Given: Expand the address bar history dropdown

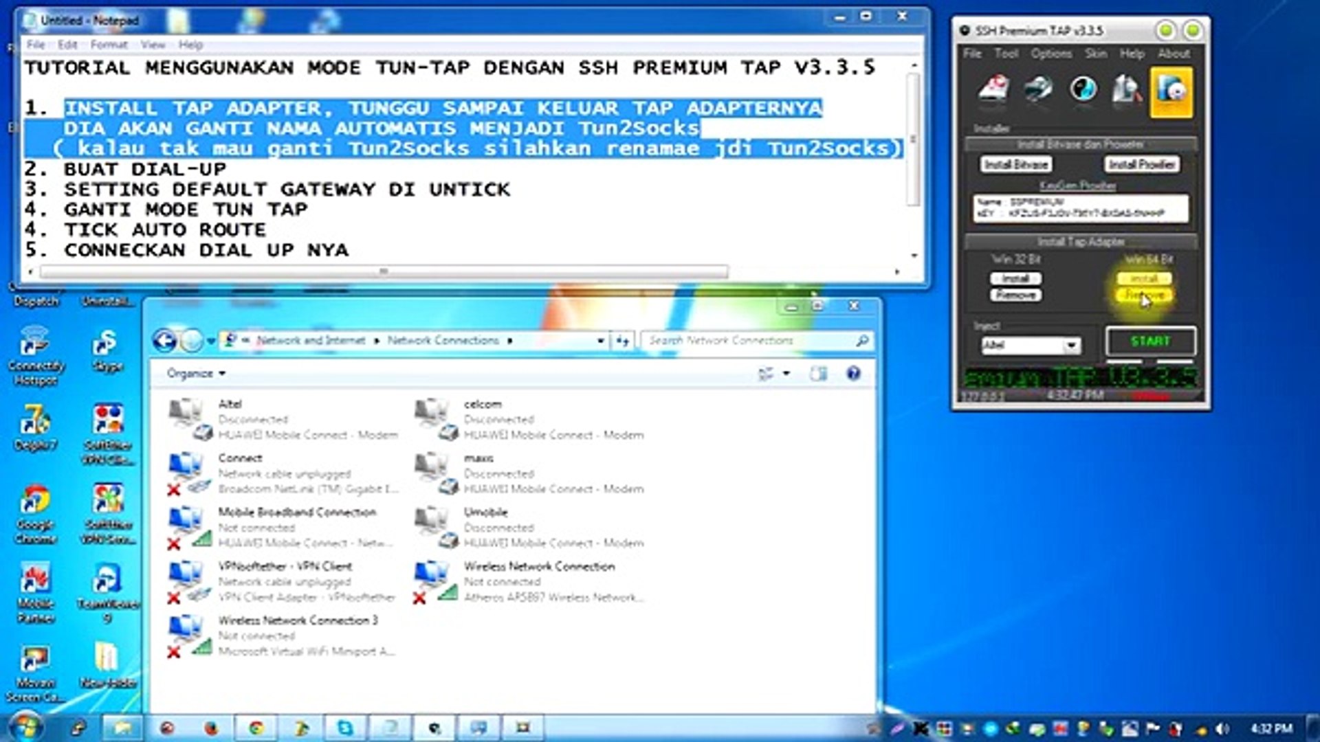Looking at the screenshot, I should tap(600, 341).
